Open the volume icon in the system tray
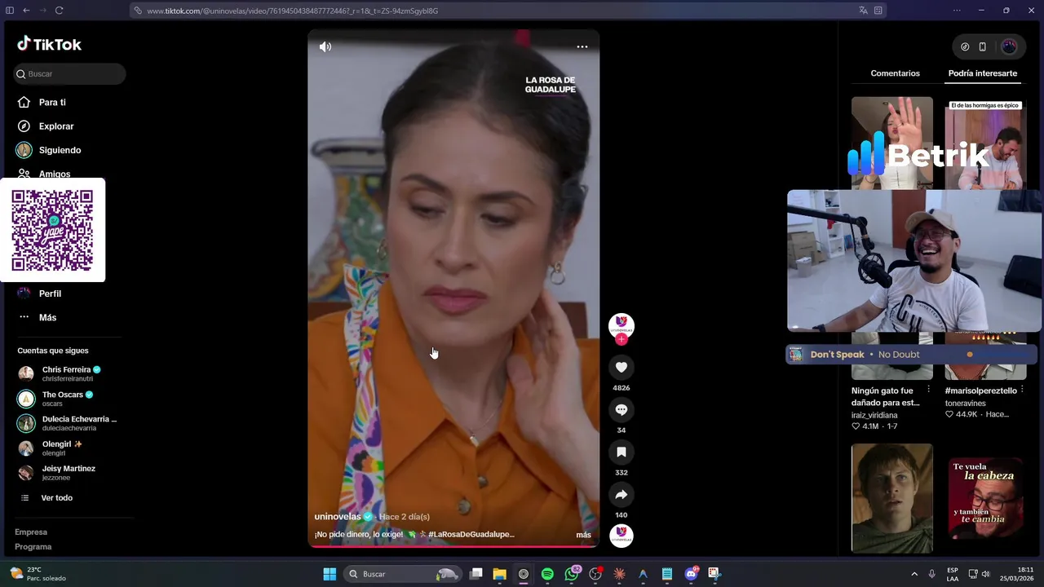Image resolution: width=1044 pixels, height=587 pixels. 985,574
